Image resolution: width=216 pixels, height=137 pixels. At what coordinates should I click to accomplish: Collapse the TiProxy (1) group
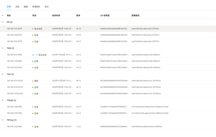3,120
